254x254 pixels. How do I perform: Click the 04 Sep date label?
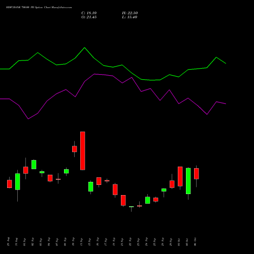pyautogui.click(x=49, y=242)
